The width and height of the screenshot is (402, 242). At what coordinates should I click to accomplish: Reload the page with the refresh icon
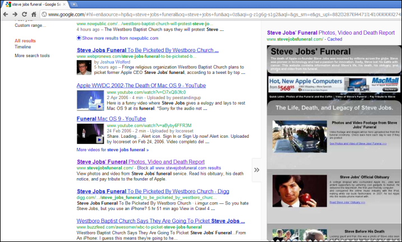coord(24,15)
